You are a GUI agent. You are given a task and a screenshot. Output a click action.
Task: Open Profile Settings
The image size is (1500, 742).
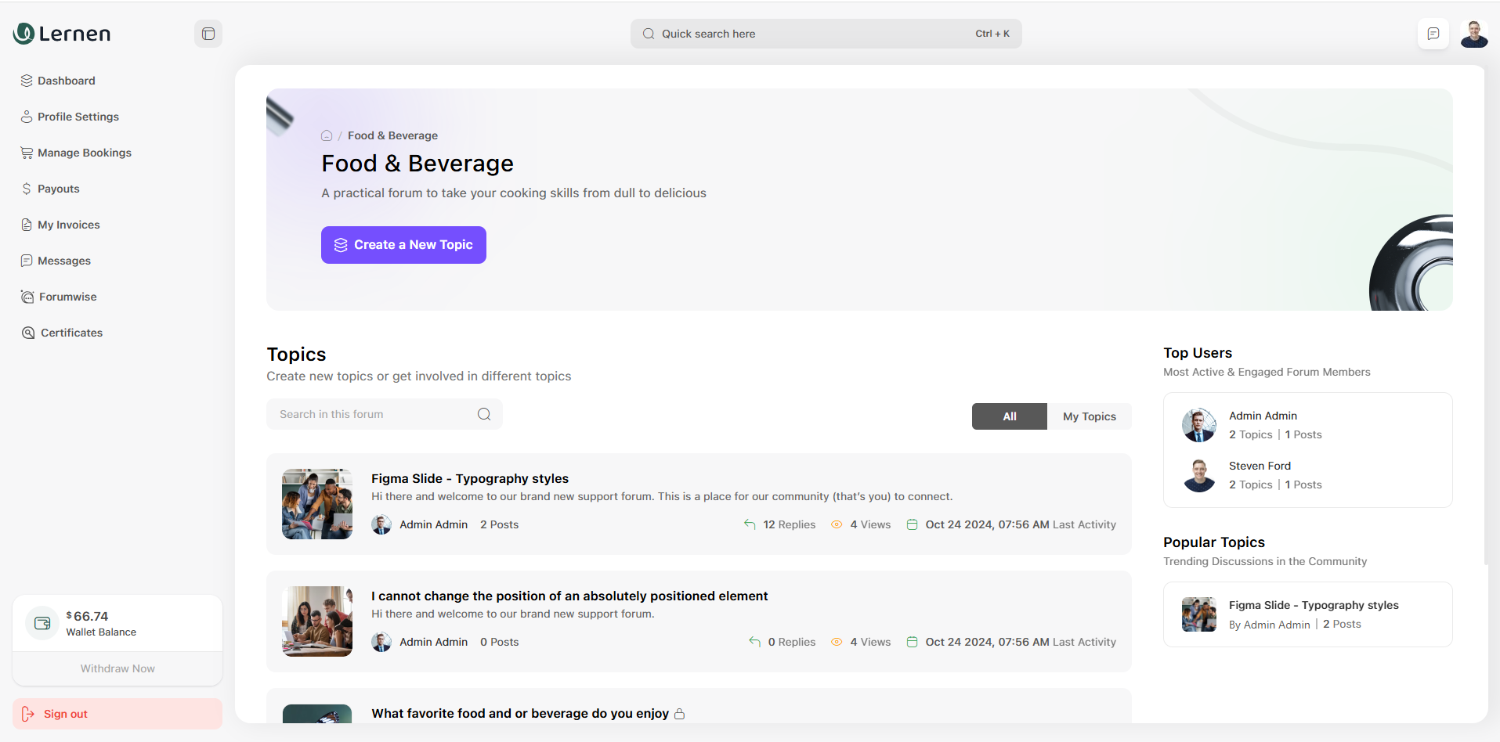click(78, 117)
